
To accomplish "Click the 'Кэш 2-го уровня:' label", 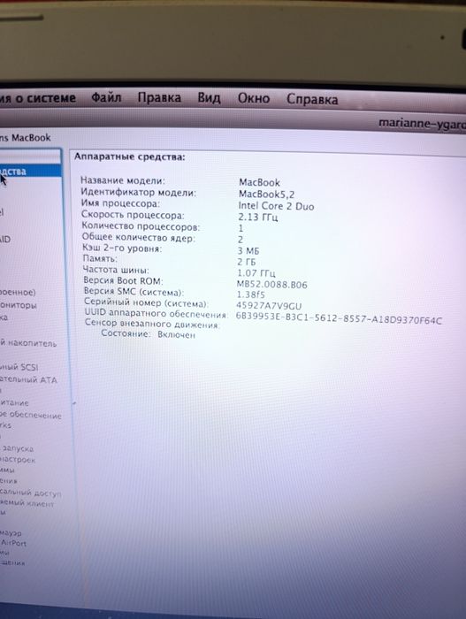I will 122,248.
